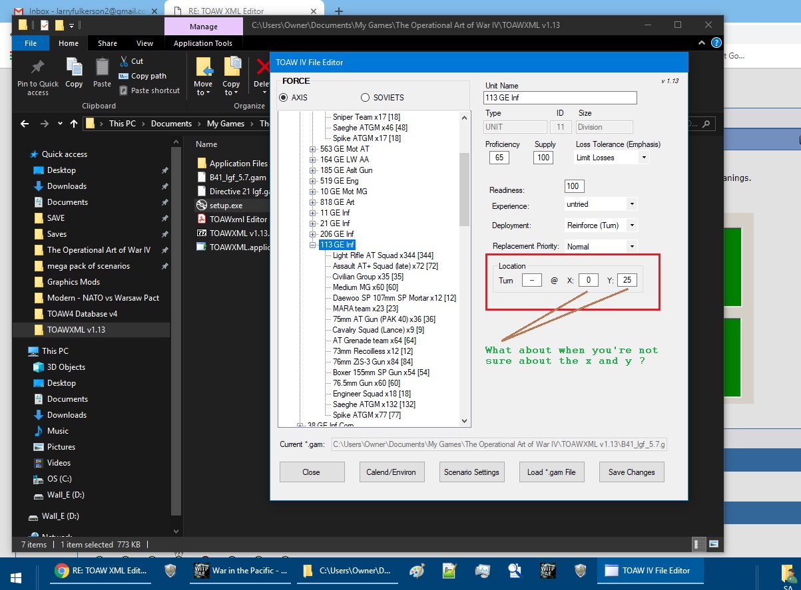
Task: Go back in Explorer navigation
Action: (x=25, y=124)
